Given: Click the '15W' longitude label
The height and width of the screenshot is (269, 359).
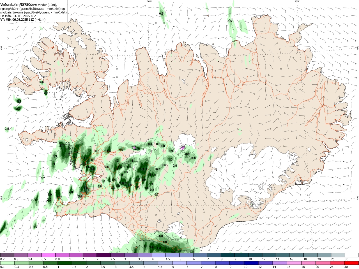Looking at the screenshot, I should click(297, 1).
